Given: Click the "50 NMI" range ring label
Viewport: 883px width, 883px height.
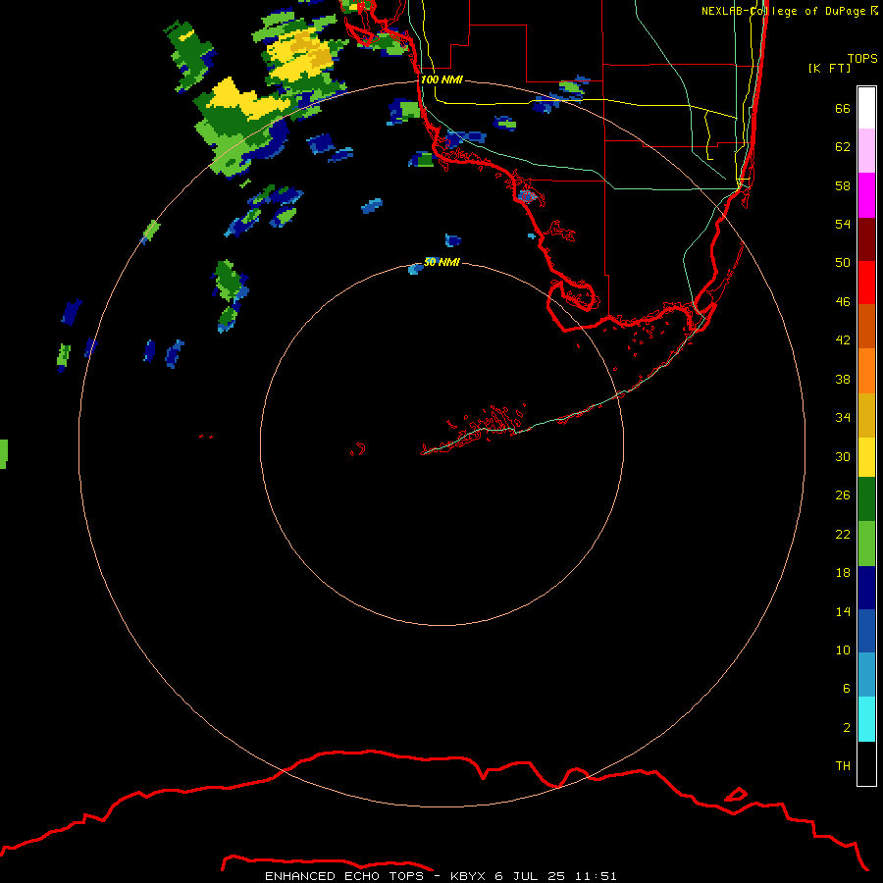Looking at the screenshot, I should [441, 262].
